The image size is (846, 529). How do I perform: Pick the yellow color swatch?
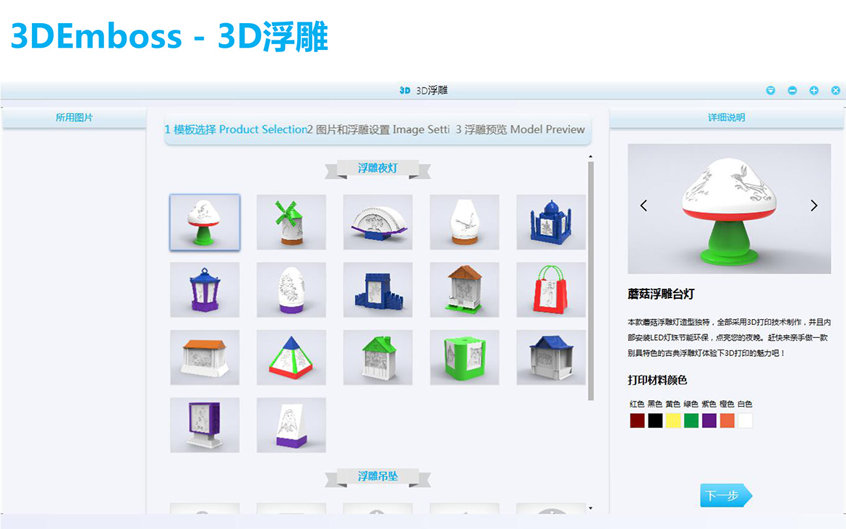[672, 420]
